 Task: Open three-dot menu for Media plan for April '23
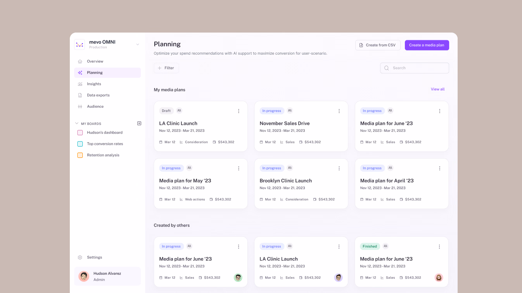pos(439,168)
